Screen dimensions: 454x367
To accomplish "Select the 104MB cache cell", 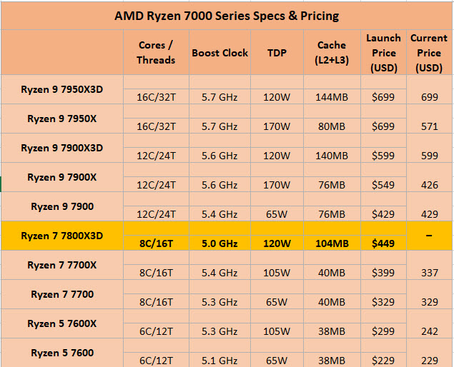I will click(x=332, y=243).
